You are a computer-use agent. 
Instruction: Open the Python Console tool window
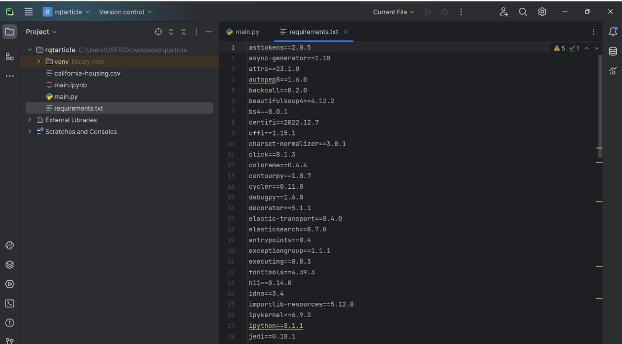click(x=10, y=245)
